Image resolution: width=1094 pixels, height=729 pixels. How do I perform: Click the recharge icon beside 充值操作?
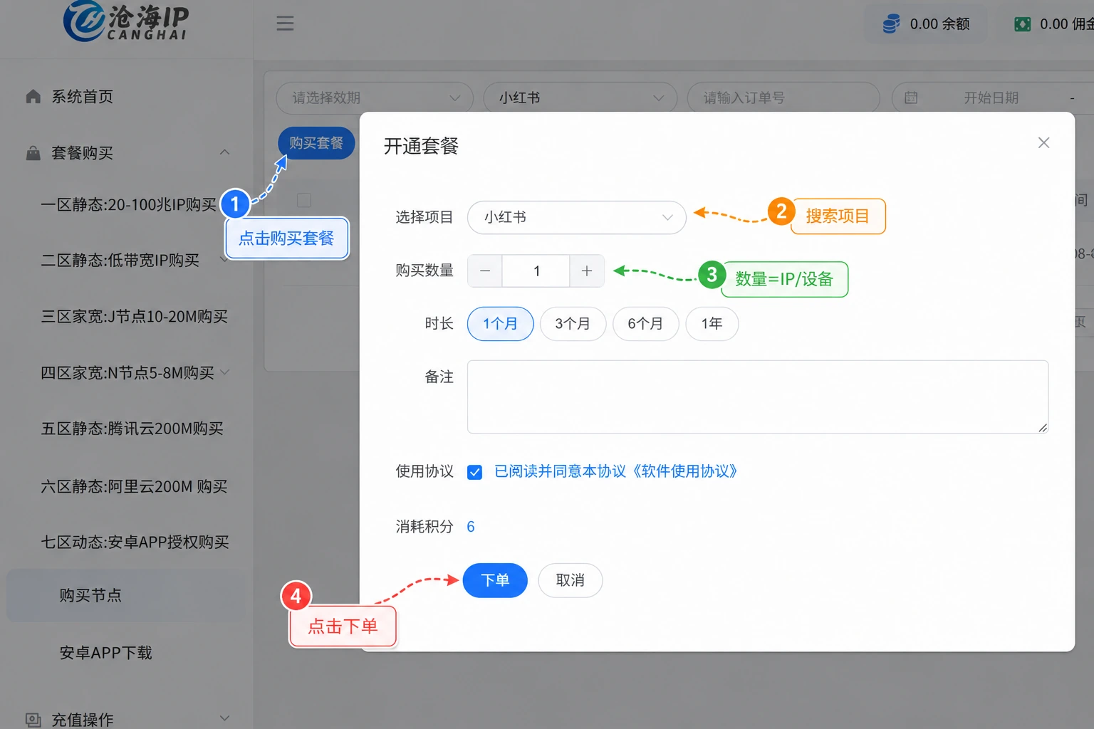click(x=33, y=719)
